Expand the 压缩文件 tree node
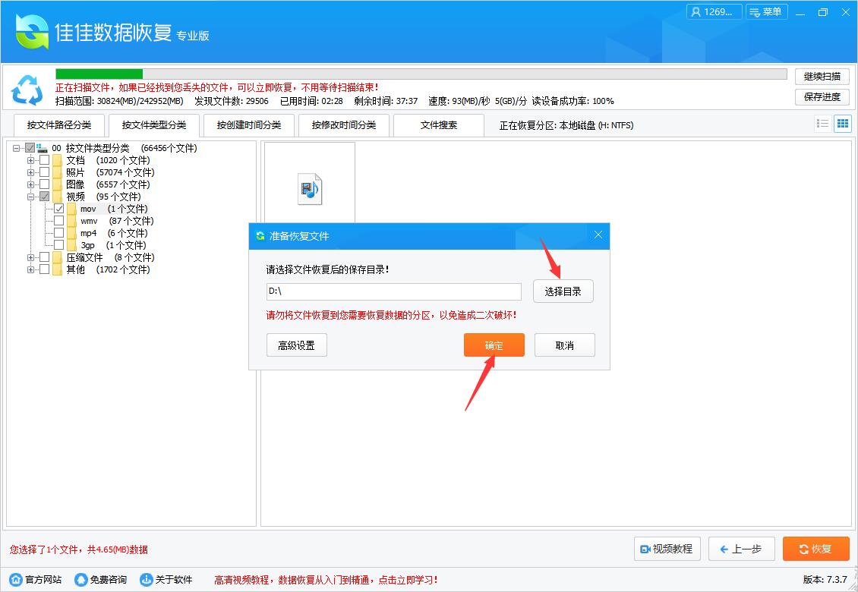The width and height of the screenshot is (858, 592). (x=29, y=257)
